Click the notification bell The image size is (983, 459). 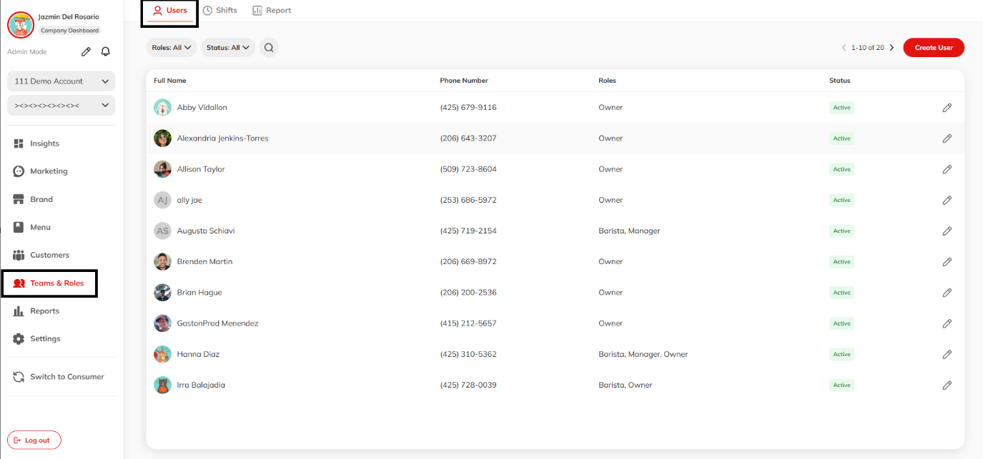[x=104, y=51]
